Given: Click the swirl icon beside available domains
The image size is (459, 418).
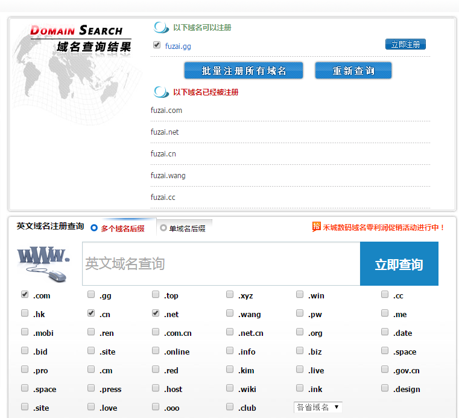Looking at the screenshot, I should tap(161, 27).
